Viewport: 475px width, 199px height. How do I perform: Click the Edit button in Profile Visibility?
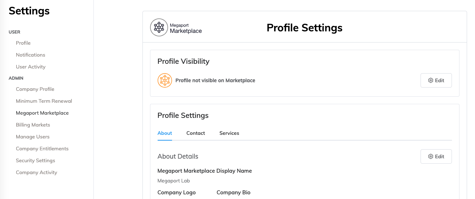436,80
